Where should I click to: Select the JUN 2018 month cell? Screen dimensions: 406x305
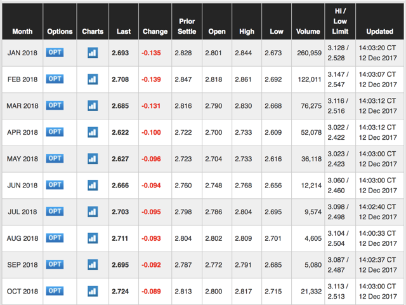(22, 186)
